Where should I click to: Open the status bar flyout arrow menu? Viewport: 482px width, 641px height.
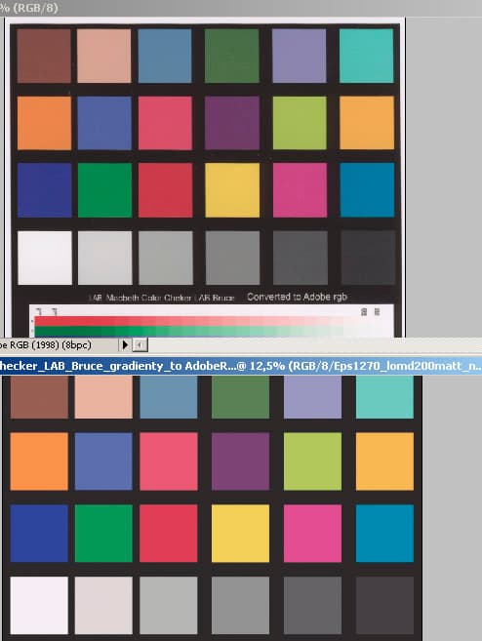coord(125,345)
